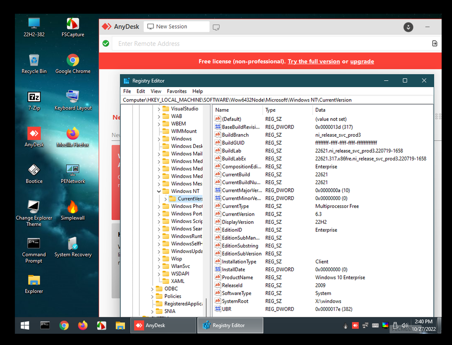Click the Name column header

[238, 110]
